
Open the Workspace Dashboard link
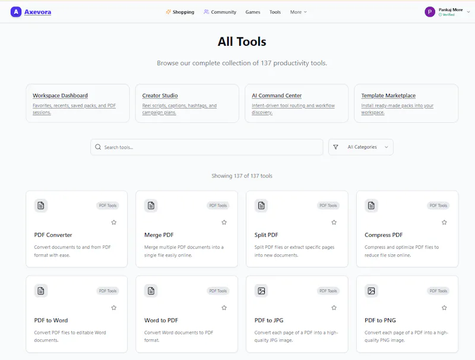(60, 96)
